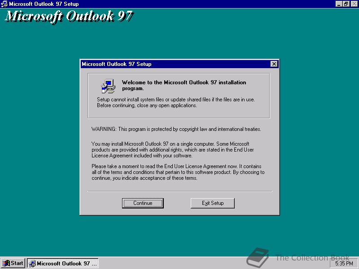Click the Exit Setup button
The image size is (359, 269).
212,203
